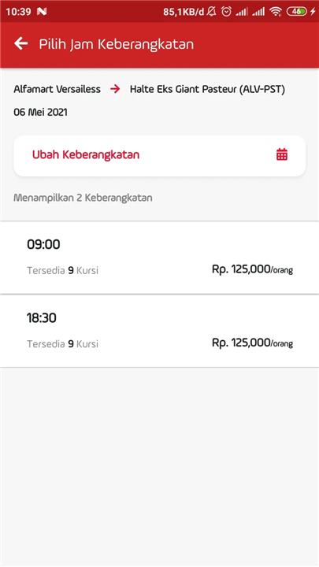Select the 18:30 departure
This screenshot has height=567, width=319.
pyautogui.click(x=159, y=332)
